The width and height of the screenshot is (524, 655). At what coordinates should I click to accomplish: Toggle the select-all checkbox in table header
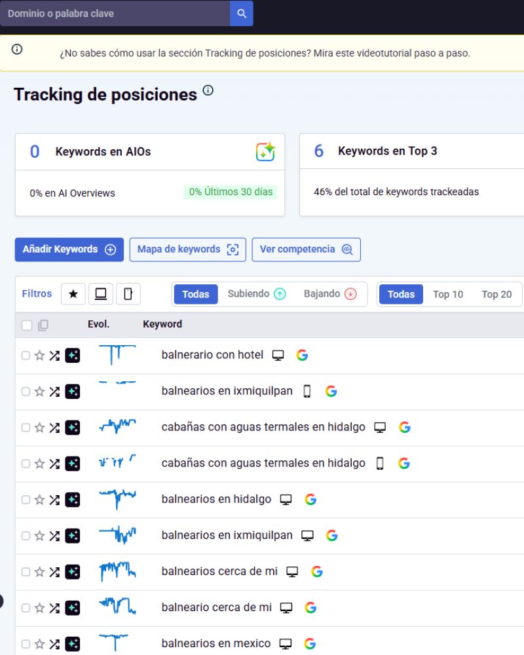[27, 325]
